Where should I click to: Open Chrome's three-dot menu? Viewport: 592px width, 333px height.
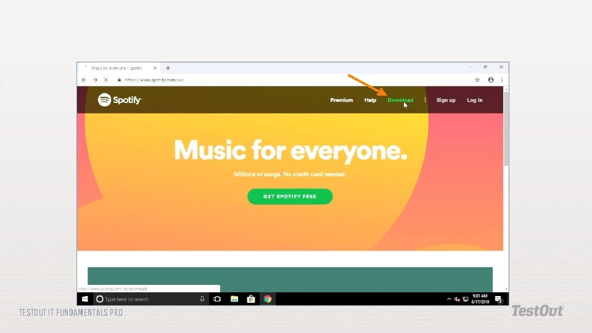click(502, 80)
